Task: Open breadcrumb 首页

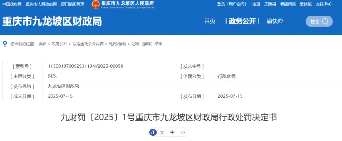Action: click(43, 44)
